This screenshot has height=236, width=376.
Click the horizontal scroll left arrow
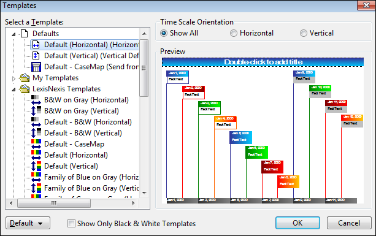coord(11,203)
